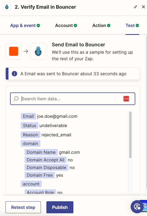Viewport: 147px width, 216px height.
Task: Click the magnifier search icon
Action: (x=16, y=99)
